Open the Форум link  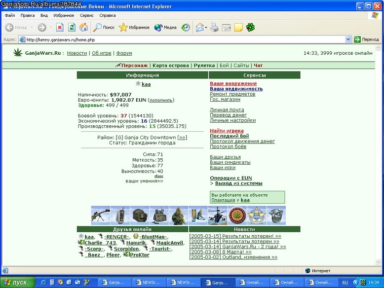click(124, 53)
